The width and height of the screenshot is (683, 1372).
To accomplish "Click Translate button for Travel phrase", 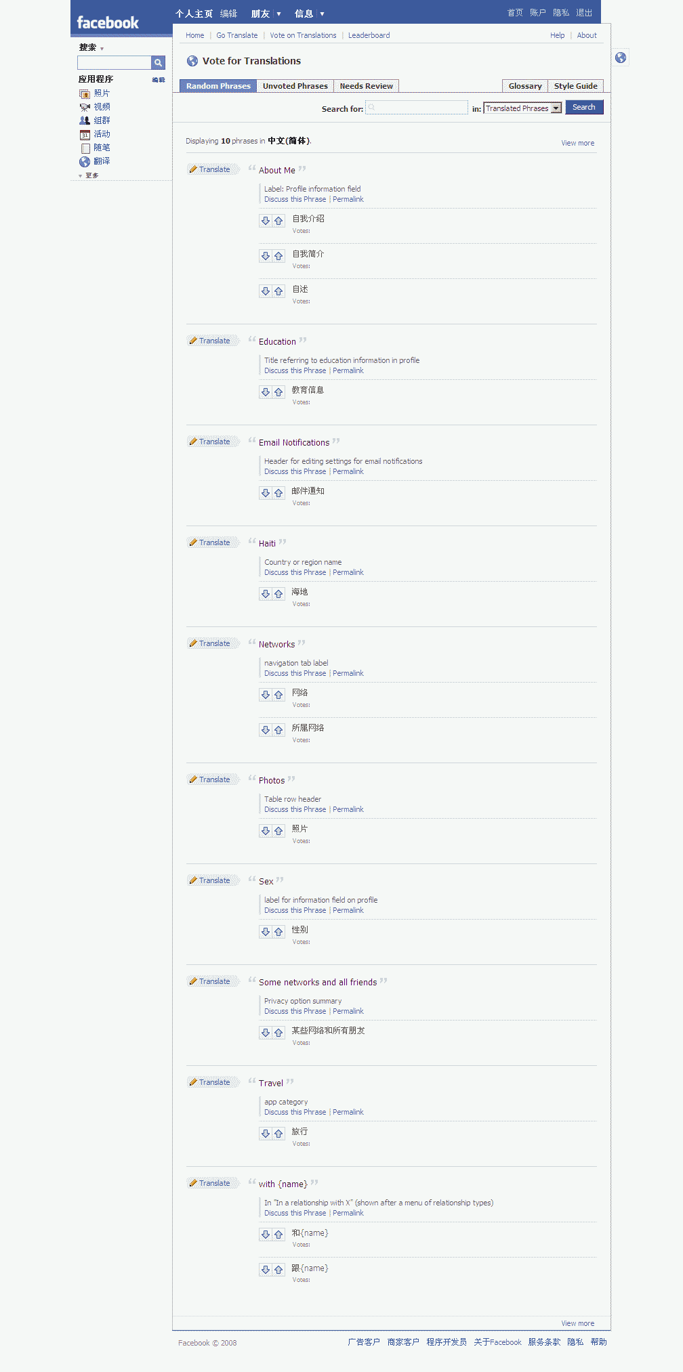I will pos(213,1082).
